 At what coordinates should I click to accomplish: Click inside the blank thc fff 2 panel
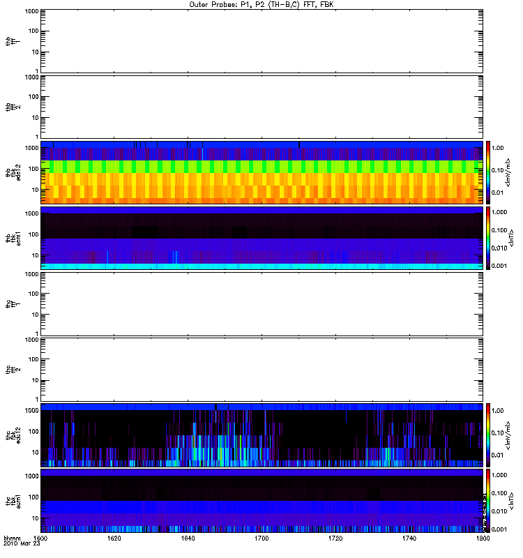[261, 370]
